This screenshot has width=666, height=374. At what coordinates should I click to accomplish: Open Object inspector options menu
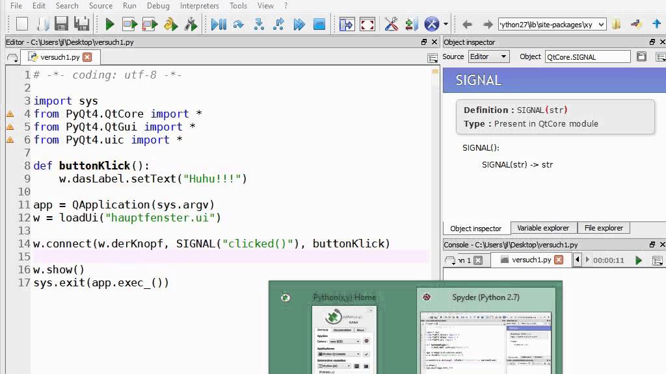point(661,57)
